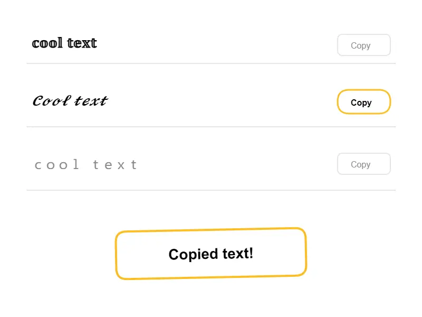Select the gray monospace 'cool text' sample
The image size is (422, 317).
pyautogui.click(x=85, y=164)
